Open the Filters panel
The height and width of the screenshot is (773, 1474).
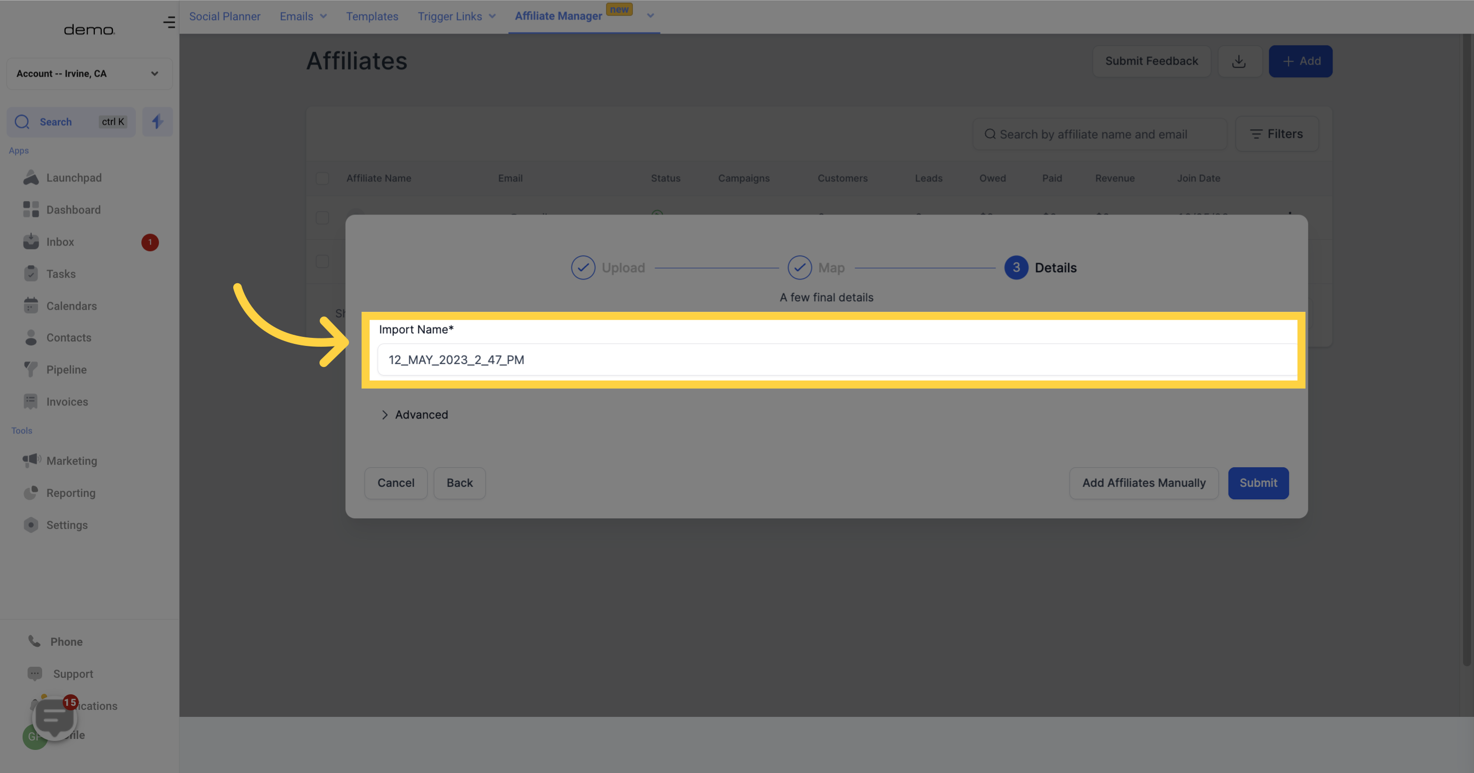coord(1276,134)
